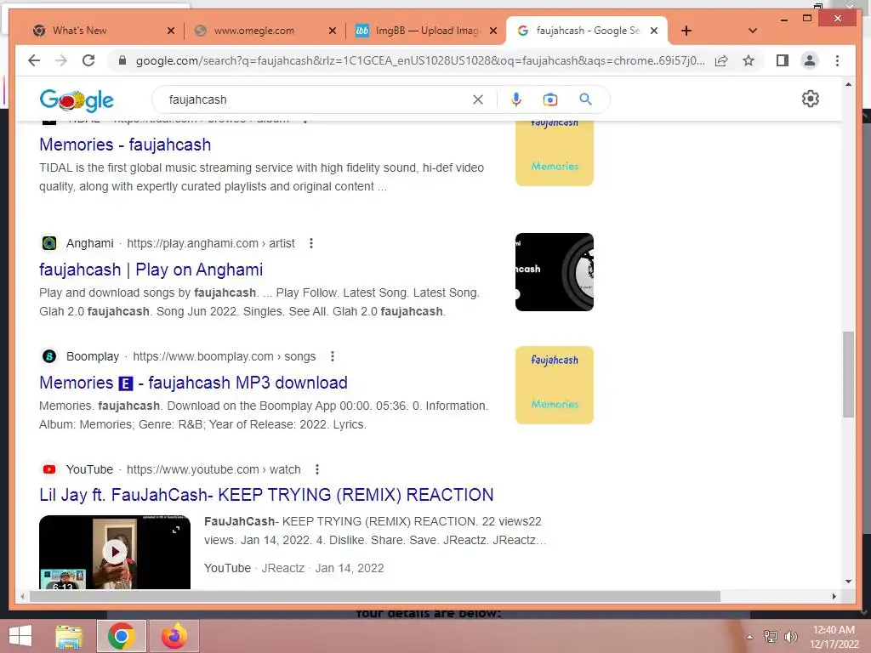This screenshot has height=653, width=871.
Task: Click the Boomplay site favicon
Action: point(49,356)
